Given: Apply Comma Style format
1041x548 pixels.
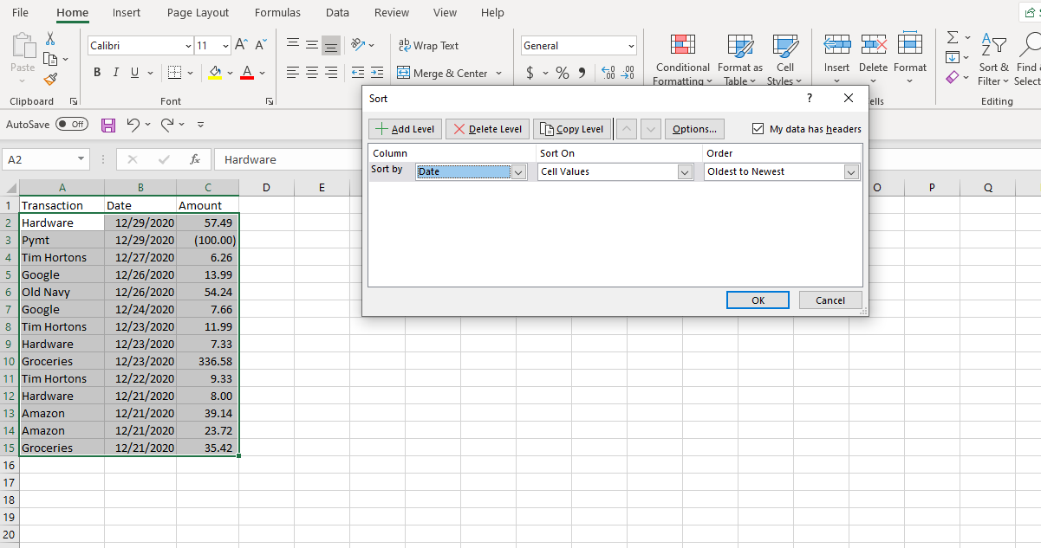Looking at the screenshot, I should point(582,73).
